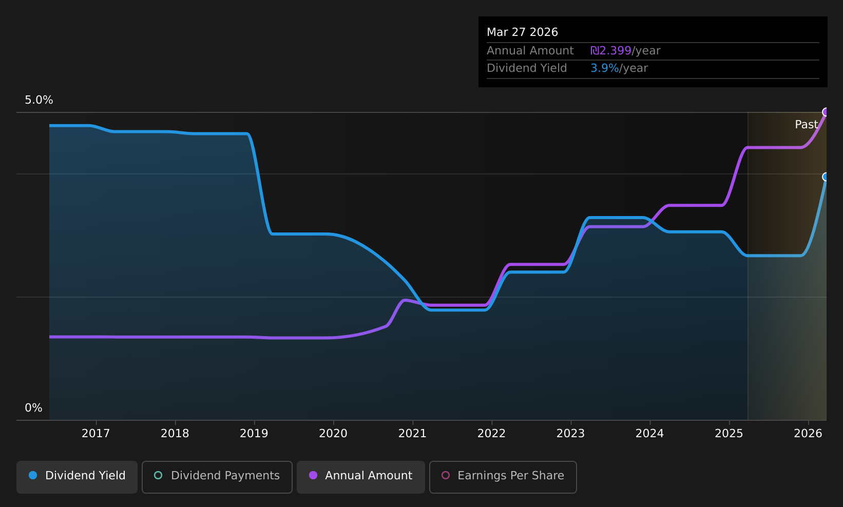
Task: Click the 5.0% axis gridline label
Action: [x=39, y=100]
